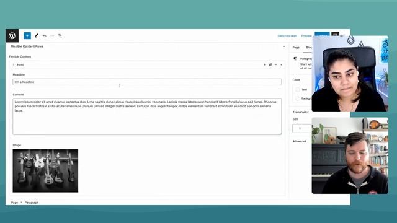Collapse the Flexible Content Rows metabox

click(284, 46)
